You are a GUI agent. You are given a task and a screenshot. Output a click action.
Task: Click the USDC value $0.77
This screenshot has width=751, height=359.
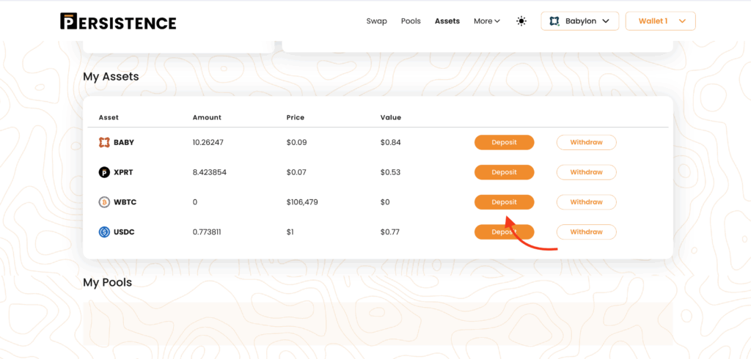coord(390,232)
